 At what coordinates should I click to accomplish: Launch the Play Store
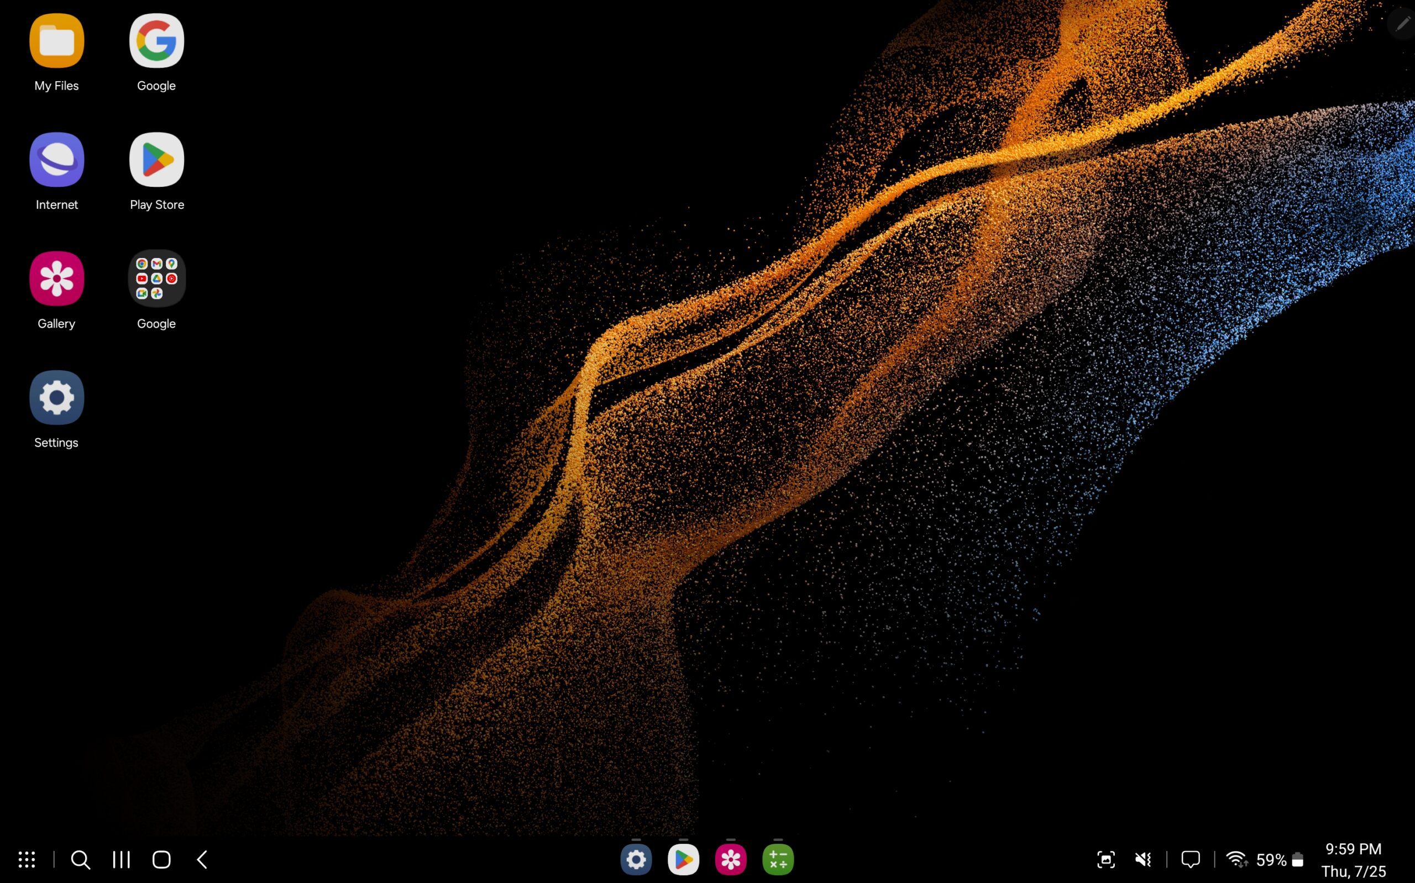(x=156, y=159)
